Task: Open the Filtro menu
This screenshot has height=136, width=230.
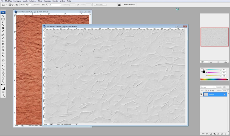Action: pyautogui.click(x=40, y=1)
